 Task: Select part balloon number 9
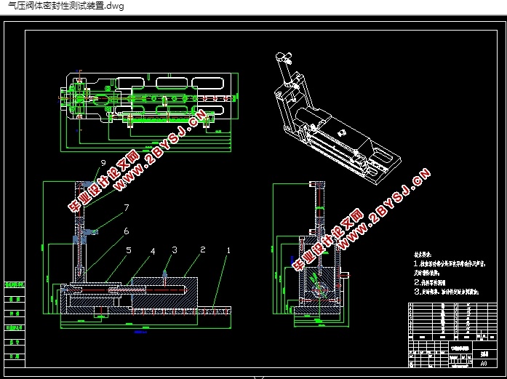click(x=103, y=163)
